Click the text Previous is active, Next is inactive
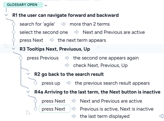The width and height of the screenshot is (164, 121). (117, 109)
